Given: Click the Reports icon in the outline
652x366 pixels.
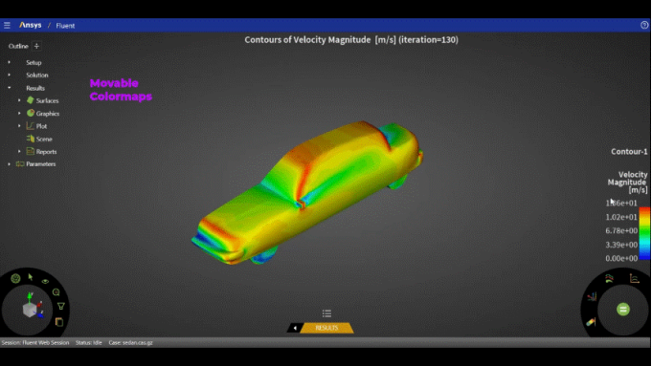Looking at the screenshot, I should tap(31, 151).
